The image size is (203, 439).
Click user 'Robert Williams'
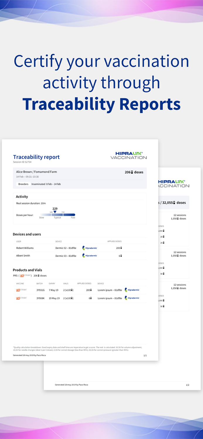click(25, 248)
